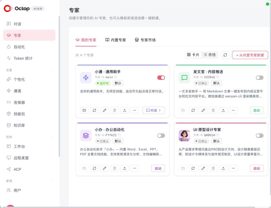Turn on the UI 原型设计专家 switch
Viewport: 271px width, 208px height.
[260, 136]
